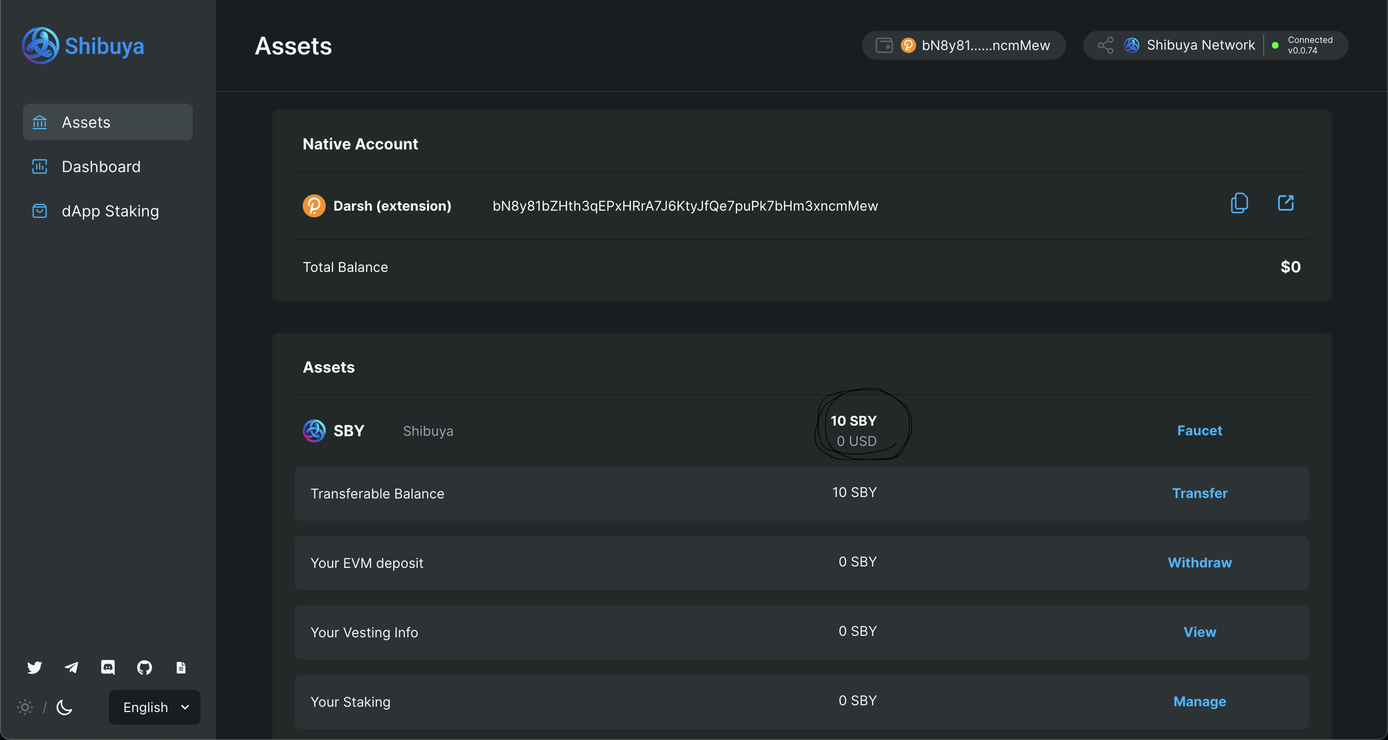Screen dimensions: 1388x740
Task: Click the 0 USD value under SBY
Action: [x=856, y=441]
